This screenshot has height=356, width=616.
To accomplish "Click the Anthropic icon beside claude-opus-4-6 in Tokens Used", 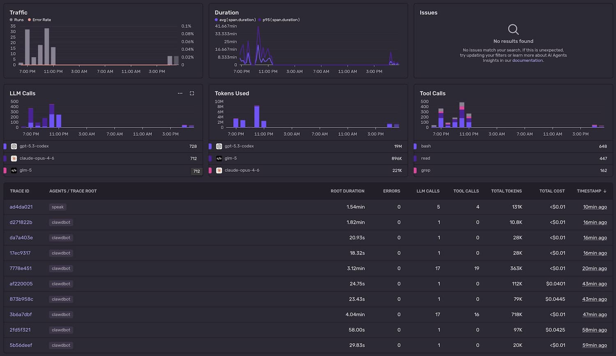I will [x=218, y=170].
